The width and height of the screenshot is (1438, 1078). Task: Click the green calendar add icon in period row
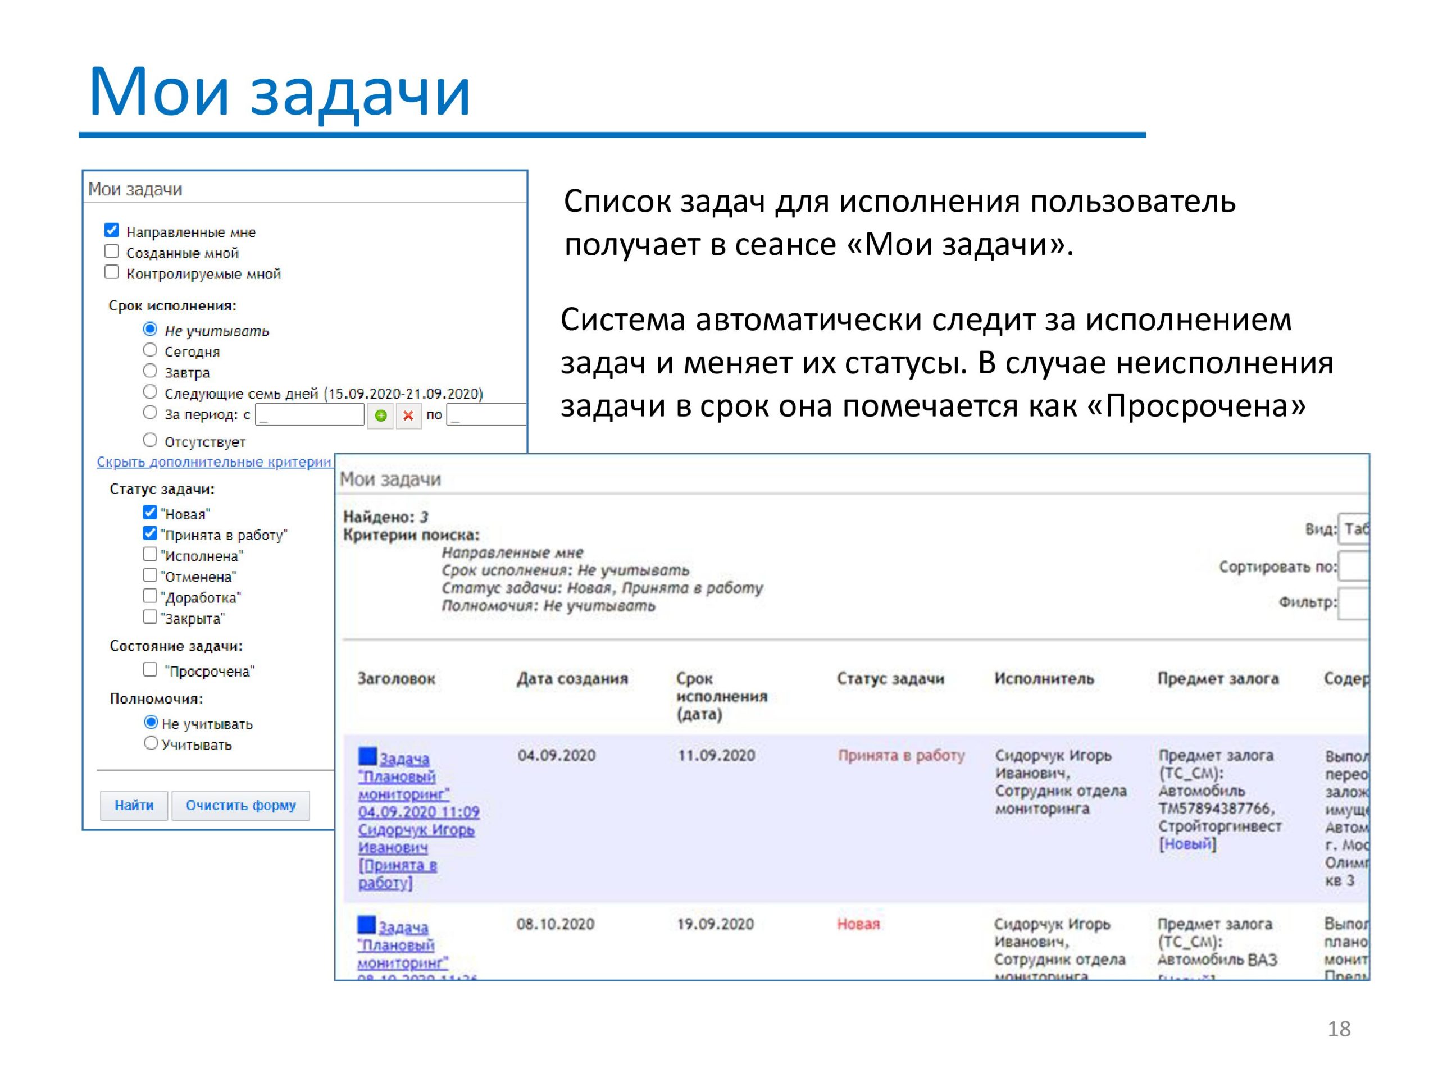[380, 415]
